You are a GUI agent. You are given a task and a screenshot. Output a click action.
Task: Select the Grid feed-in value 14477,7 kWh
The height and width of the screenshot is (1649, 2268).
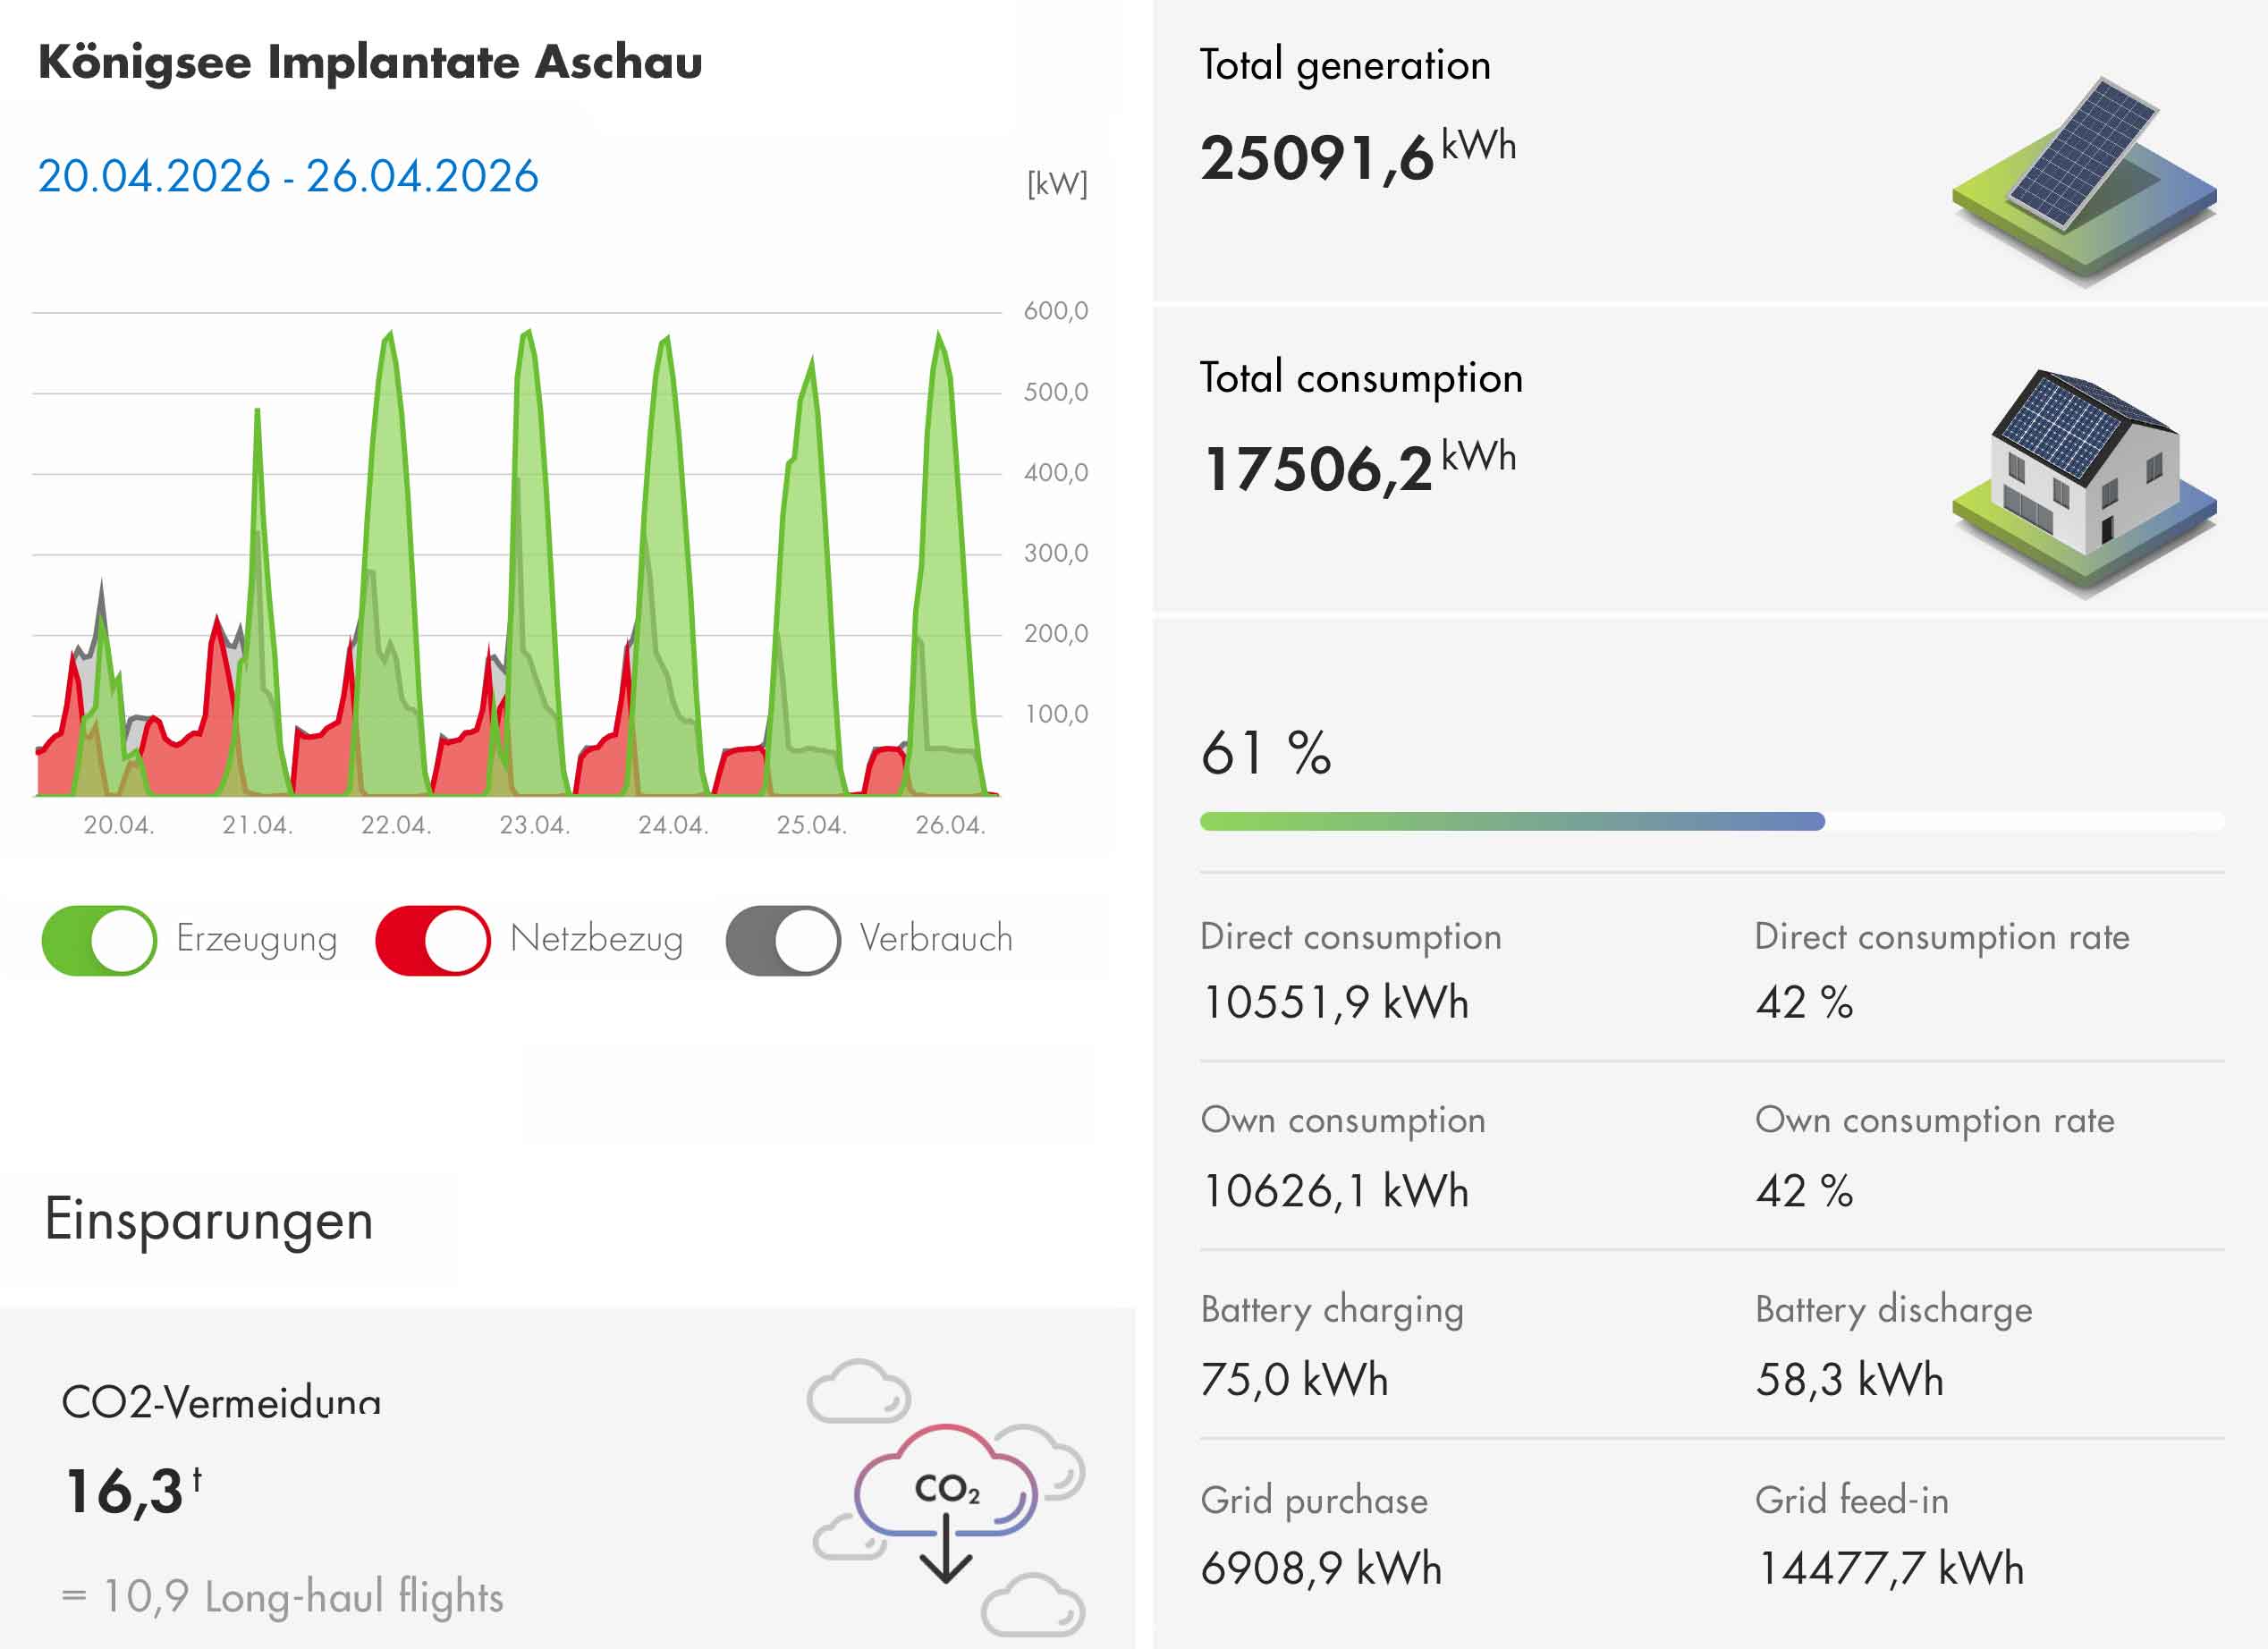click(1890, 1567)
